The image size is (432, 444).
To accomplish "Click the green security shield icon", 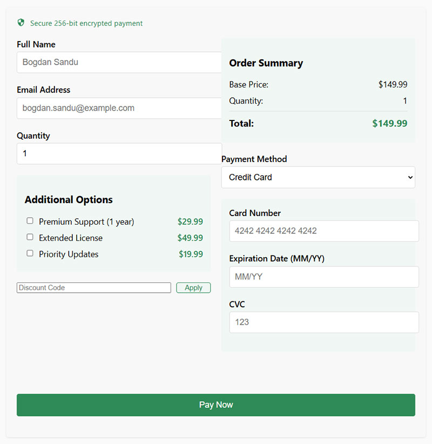I will pos(21,23).
